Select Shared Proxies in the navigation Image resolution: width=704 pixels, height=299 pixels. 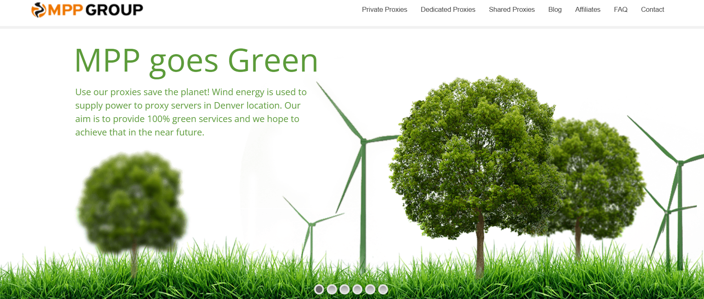pyautogui.click(x=511, y=9)
